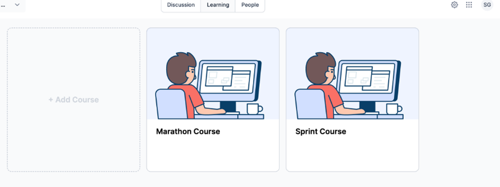Click the plus sign before Add Course
The width and height of the screenshot is (500, 187).
[x=51, y=100]
